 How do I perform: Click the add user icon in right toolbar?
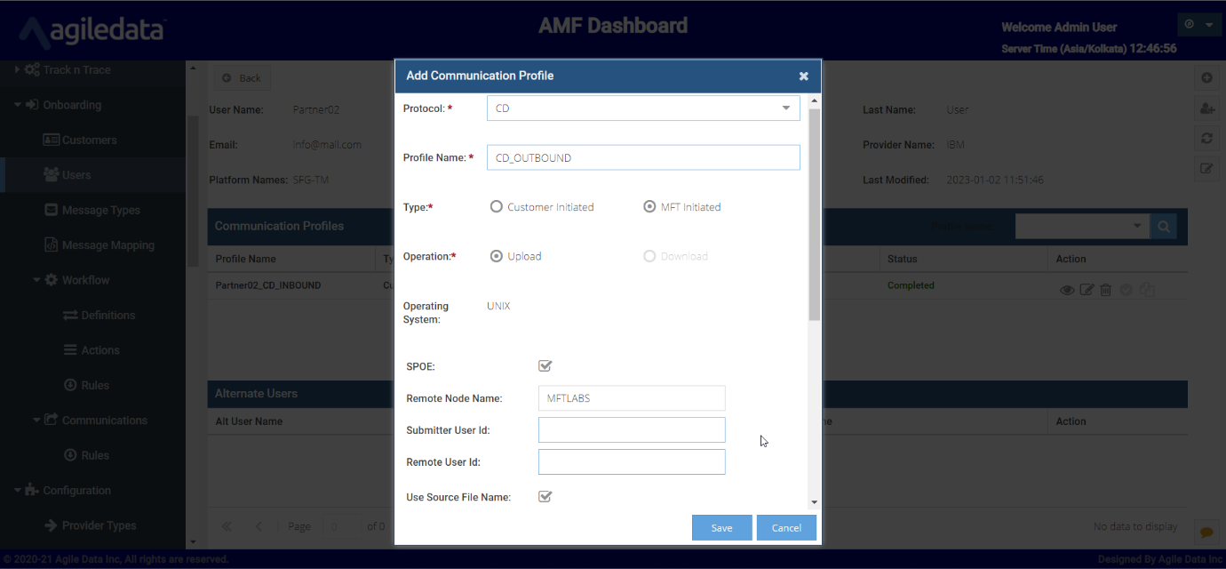[1206, 108]
